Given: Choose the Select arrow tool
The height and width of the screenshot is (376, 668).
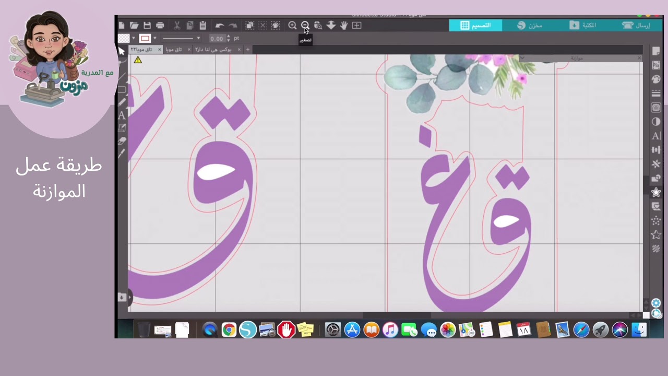Looking at the screenshot, I should click(x=122, y=51).
